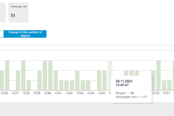This screenshot has height=116, width=174.
Task: Click the 12:45 time axis label
Action: pyautogui.click(x=102, y=93)
